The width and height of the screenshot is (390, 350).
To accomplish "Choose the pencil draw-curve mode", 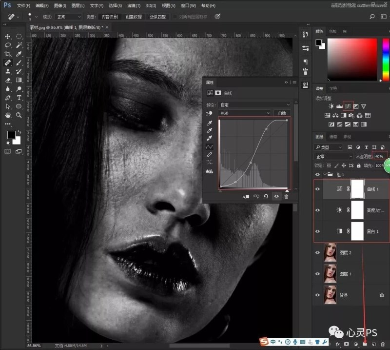I will click(210, 154).
